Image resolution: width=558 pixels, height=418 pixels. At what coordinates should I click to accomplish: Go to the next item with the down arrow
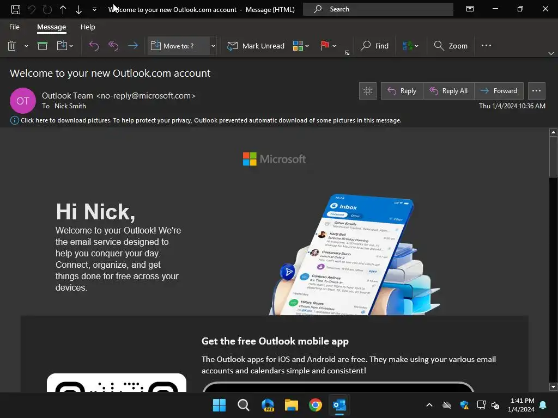click(x=78, y=9)
